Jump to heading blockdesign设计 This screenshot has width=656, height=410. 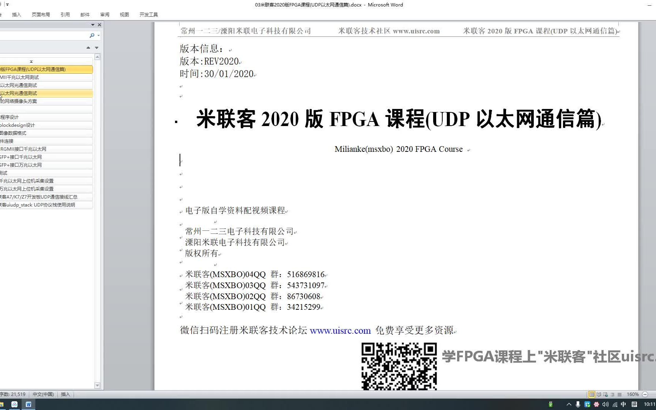click(46, 125)
